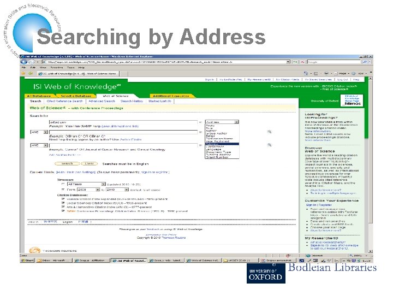Click the Feeds icon in IE toolbar
Screen dimensions: 393x295
click(316, 74)
